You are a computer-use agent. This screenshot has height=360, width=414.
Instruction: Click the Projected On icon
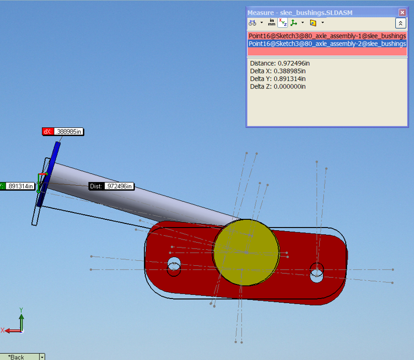click(313, 23)
